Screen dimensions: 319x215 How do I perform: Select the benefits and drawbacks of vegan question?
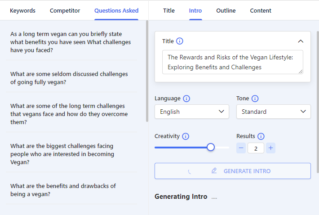click(x=63, y=190)
